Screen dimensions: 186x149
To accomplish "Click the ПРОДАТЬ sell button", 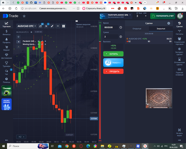I will 113,72.
